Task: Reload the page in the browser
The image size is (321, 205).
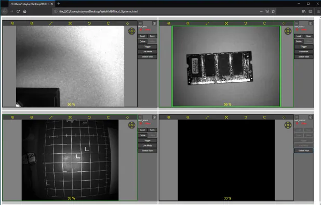Action: (x=18, y=11)
